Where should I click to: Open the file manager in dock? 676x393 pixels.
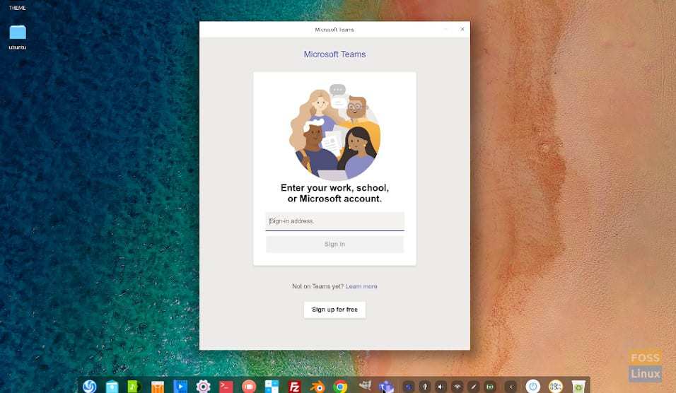point(112,386)
